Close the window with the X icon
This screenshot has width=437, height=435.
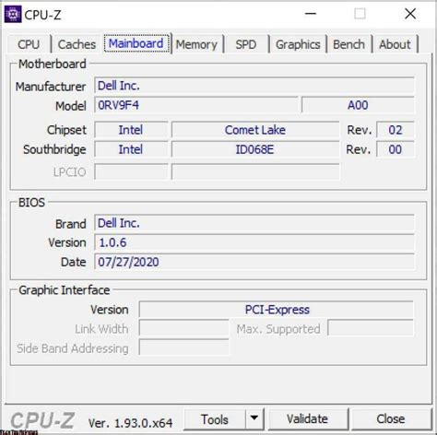(410, 14)
